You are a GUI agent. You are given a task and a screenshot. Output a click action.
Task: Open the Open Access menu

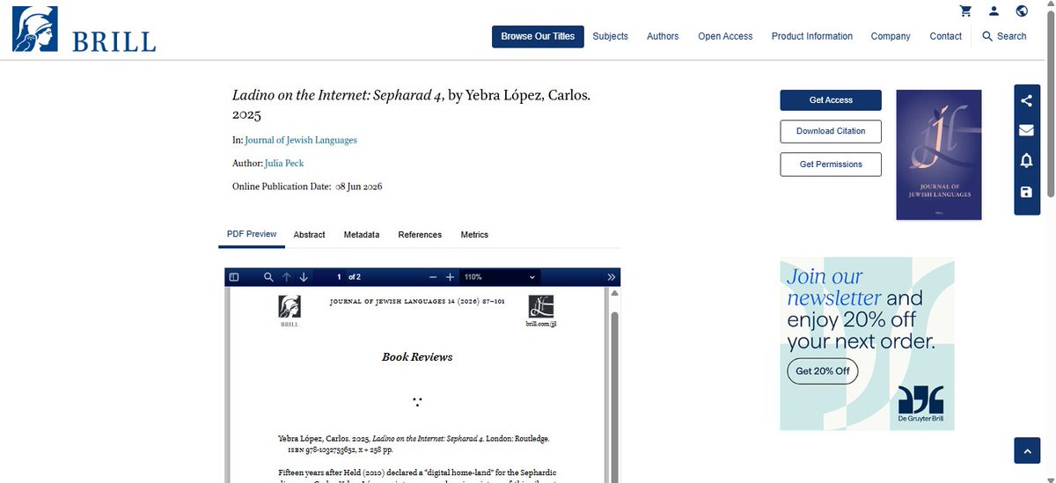click(x=725, y=36)
